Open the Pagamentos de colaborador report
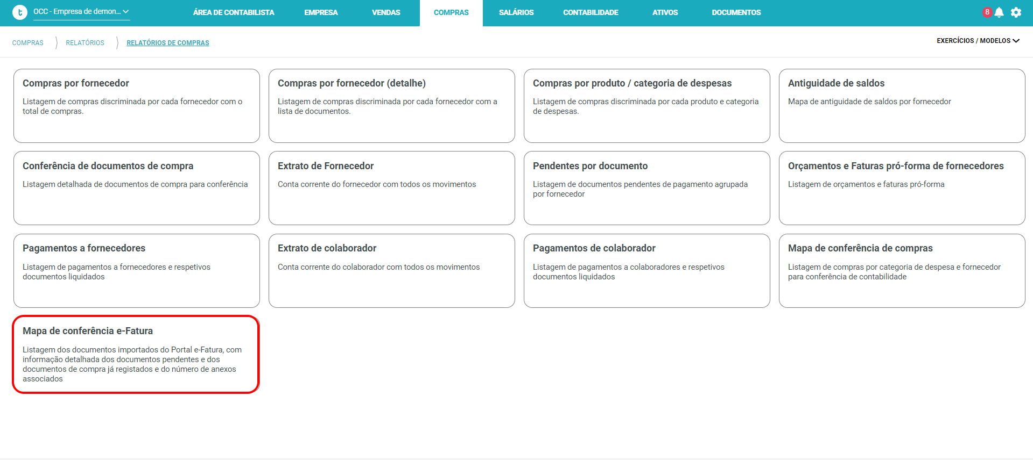Viewport: 1033px width, 461px height. (647, 271)
